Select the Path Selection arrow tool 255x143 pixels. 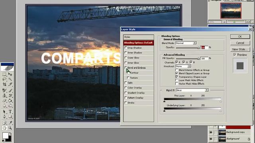tap(4, 112)
